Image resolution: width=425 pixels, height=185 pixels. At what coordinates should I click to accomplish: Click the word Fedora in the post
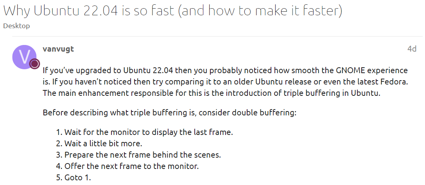pos(393,82)
